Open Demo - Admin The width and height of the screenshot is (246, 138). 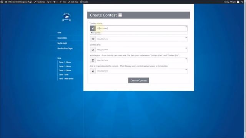(x=64, y=74)
